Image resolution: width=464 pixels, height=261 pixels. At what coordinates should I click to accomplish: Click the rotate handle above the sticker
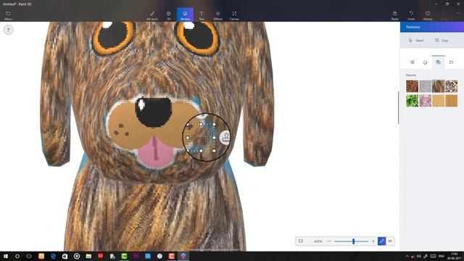[x=202, y=116]
